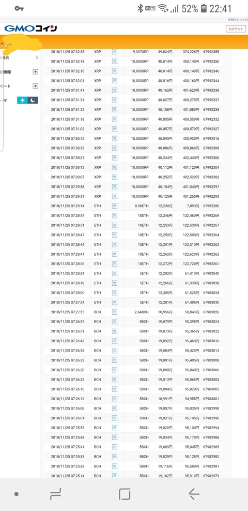Click the sell icon on the 0.58ETH row
Image resolution: width=248 pixels, height=511 pixels.
click(x=114, y=206)
